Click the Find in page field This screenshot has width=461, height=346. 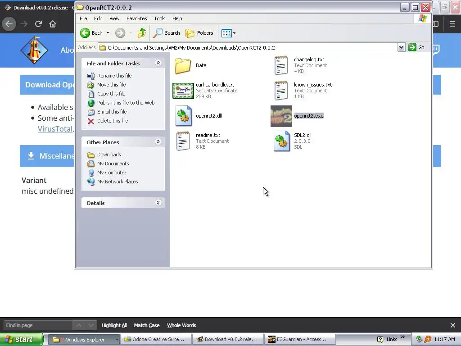tap(38, 325)
